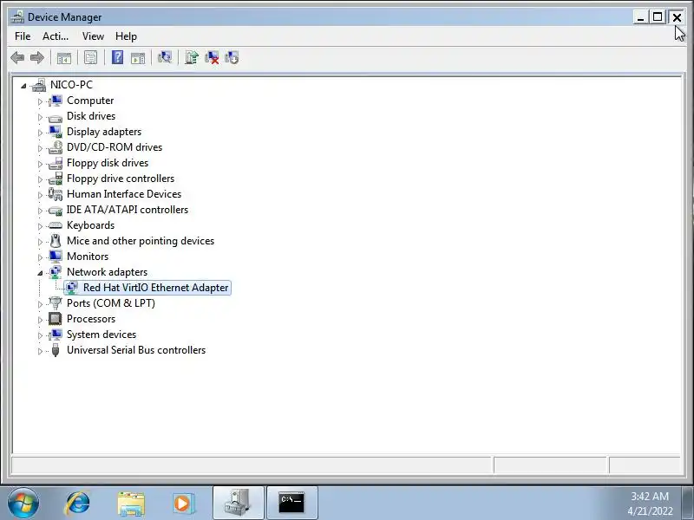The image size is (694, 520).
Task: Expand System devices arrow
Action: [40, 335]
